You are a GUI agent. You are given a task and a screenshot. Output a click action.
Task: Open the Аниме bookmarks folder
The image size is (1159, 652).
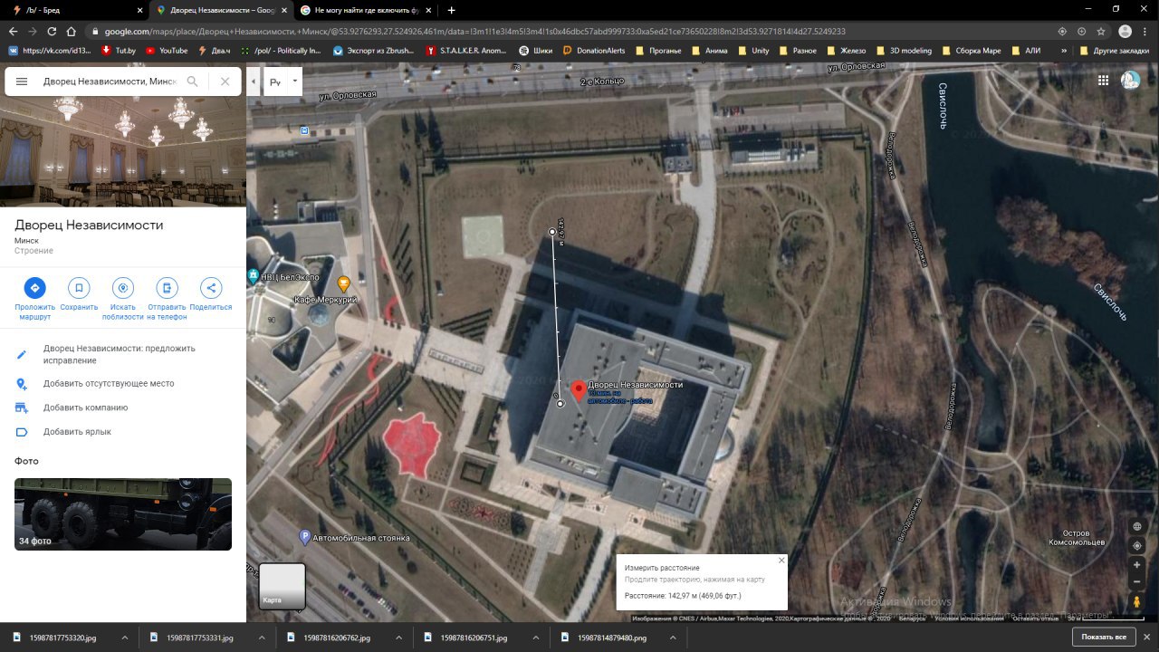pyautogui.click(x=708, y=51)
